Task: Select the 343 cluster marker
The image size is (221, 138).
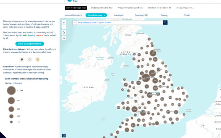Action: (147, 86)
